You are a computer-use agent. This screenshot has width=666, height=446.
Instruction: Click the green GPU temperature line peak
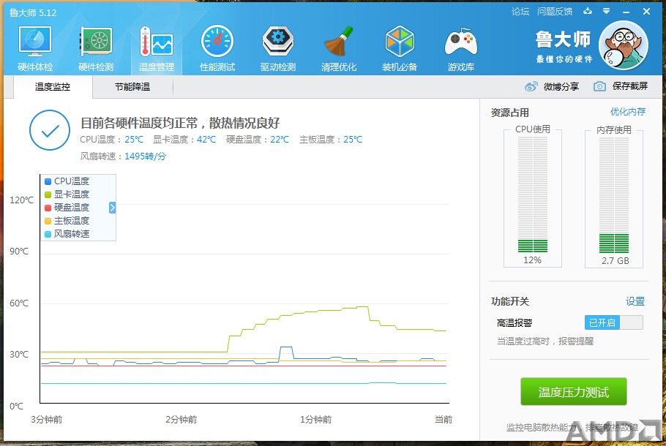362,306
